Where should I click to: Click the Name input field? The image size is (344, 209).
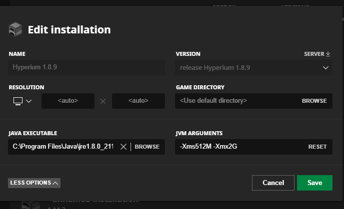(86, 67)
